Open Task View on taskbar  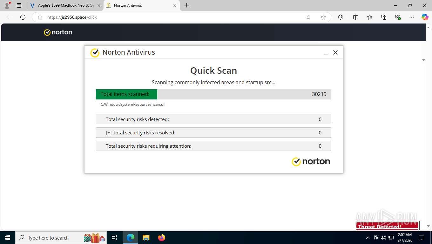point(114,238)
